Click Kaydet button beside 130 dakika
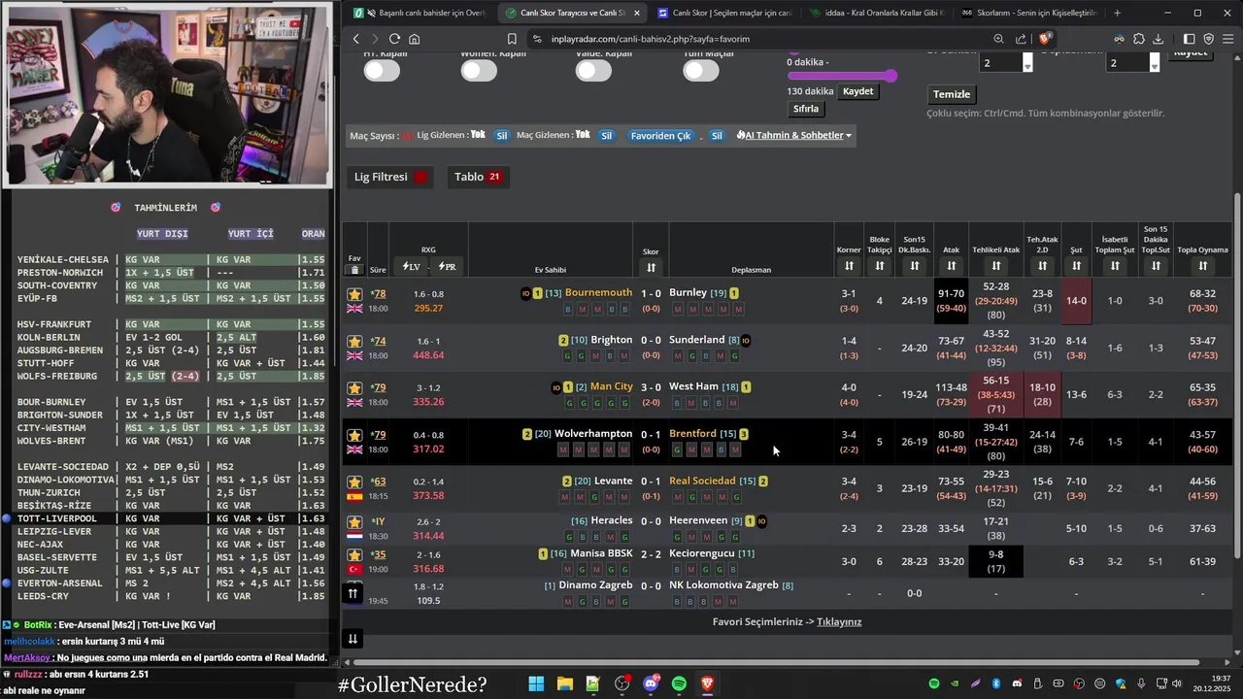The height and width of the screenshot is (699, 1243). [858, 91]
